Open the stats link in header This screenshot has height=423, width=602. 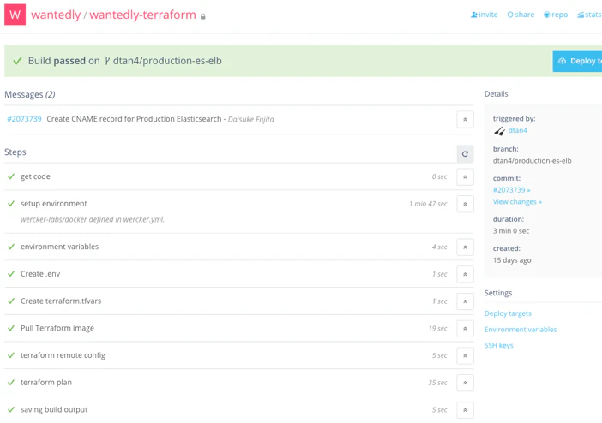(x=589, y=15)
